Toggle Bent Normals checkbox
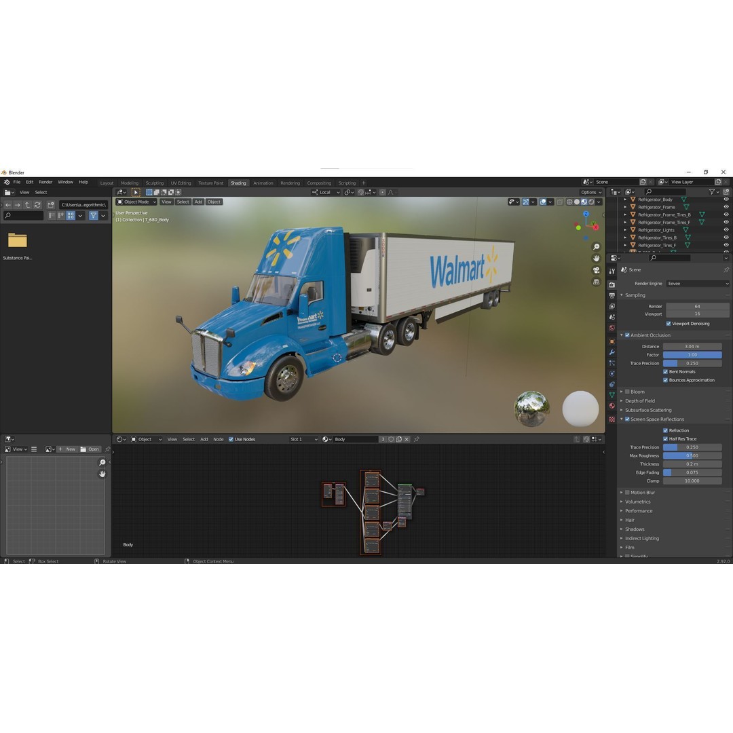Screen dimensions: 733x733 pyautogui.click(x=665, y=372)
